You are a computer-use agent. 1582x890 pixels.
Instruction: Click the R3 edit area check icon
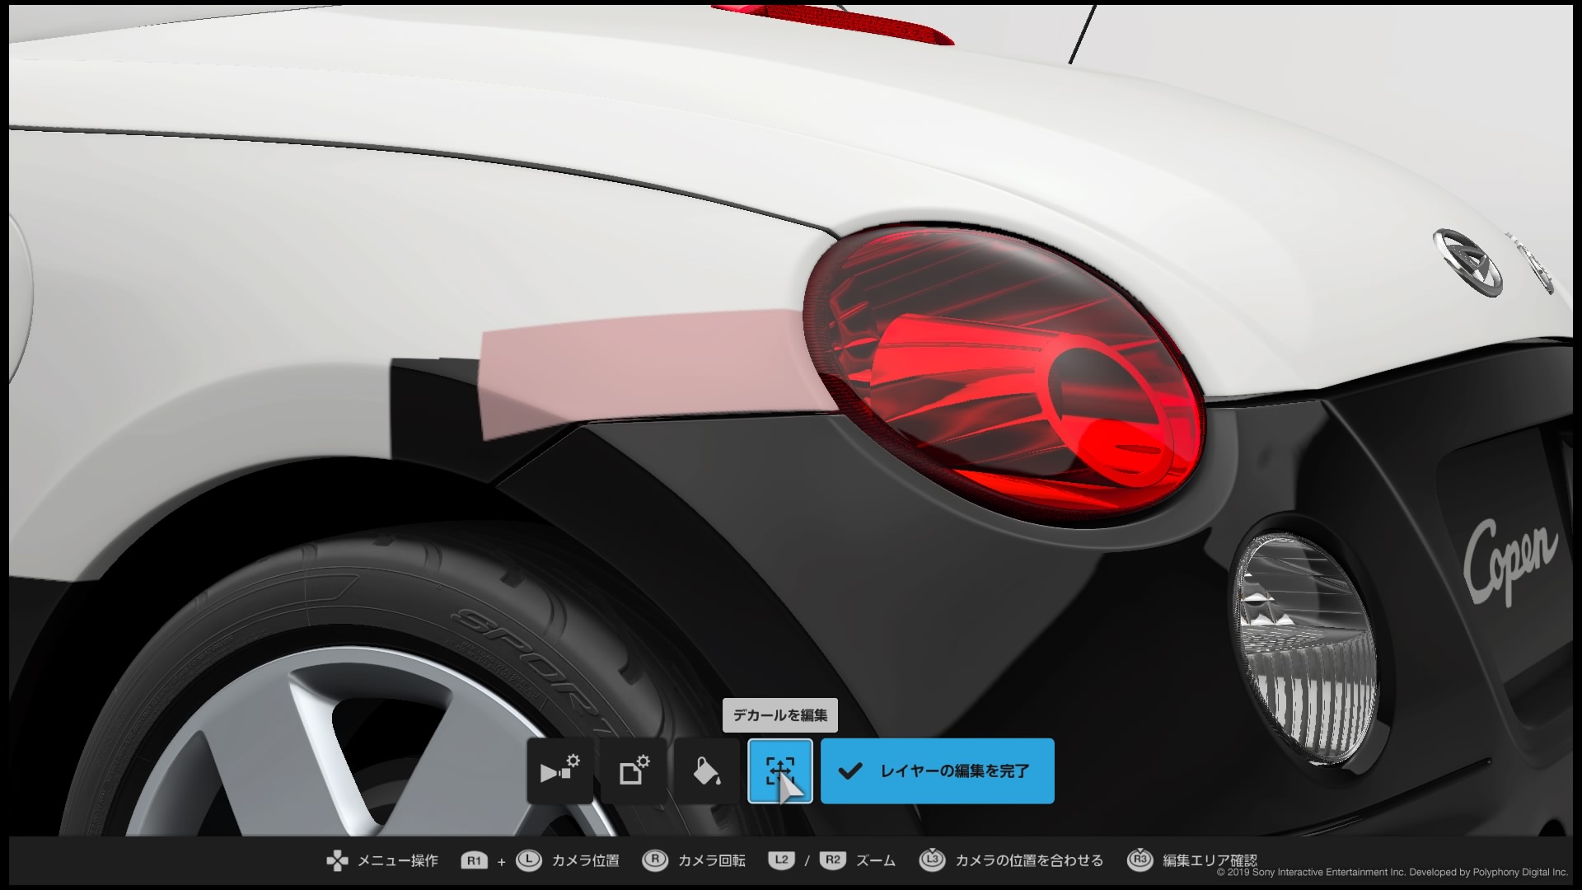click(x=1140, y=860)
